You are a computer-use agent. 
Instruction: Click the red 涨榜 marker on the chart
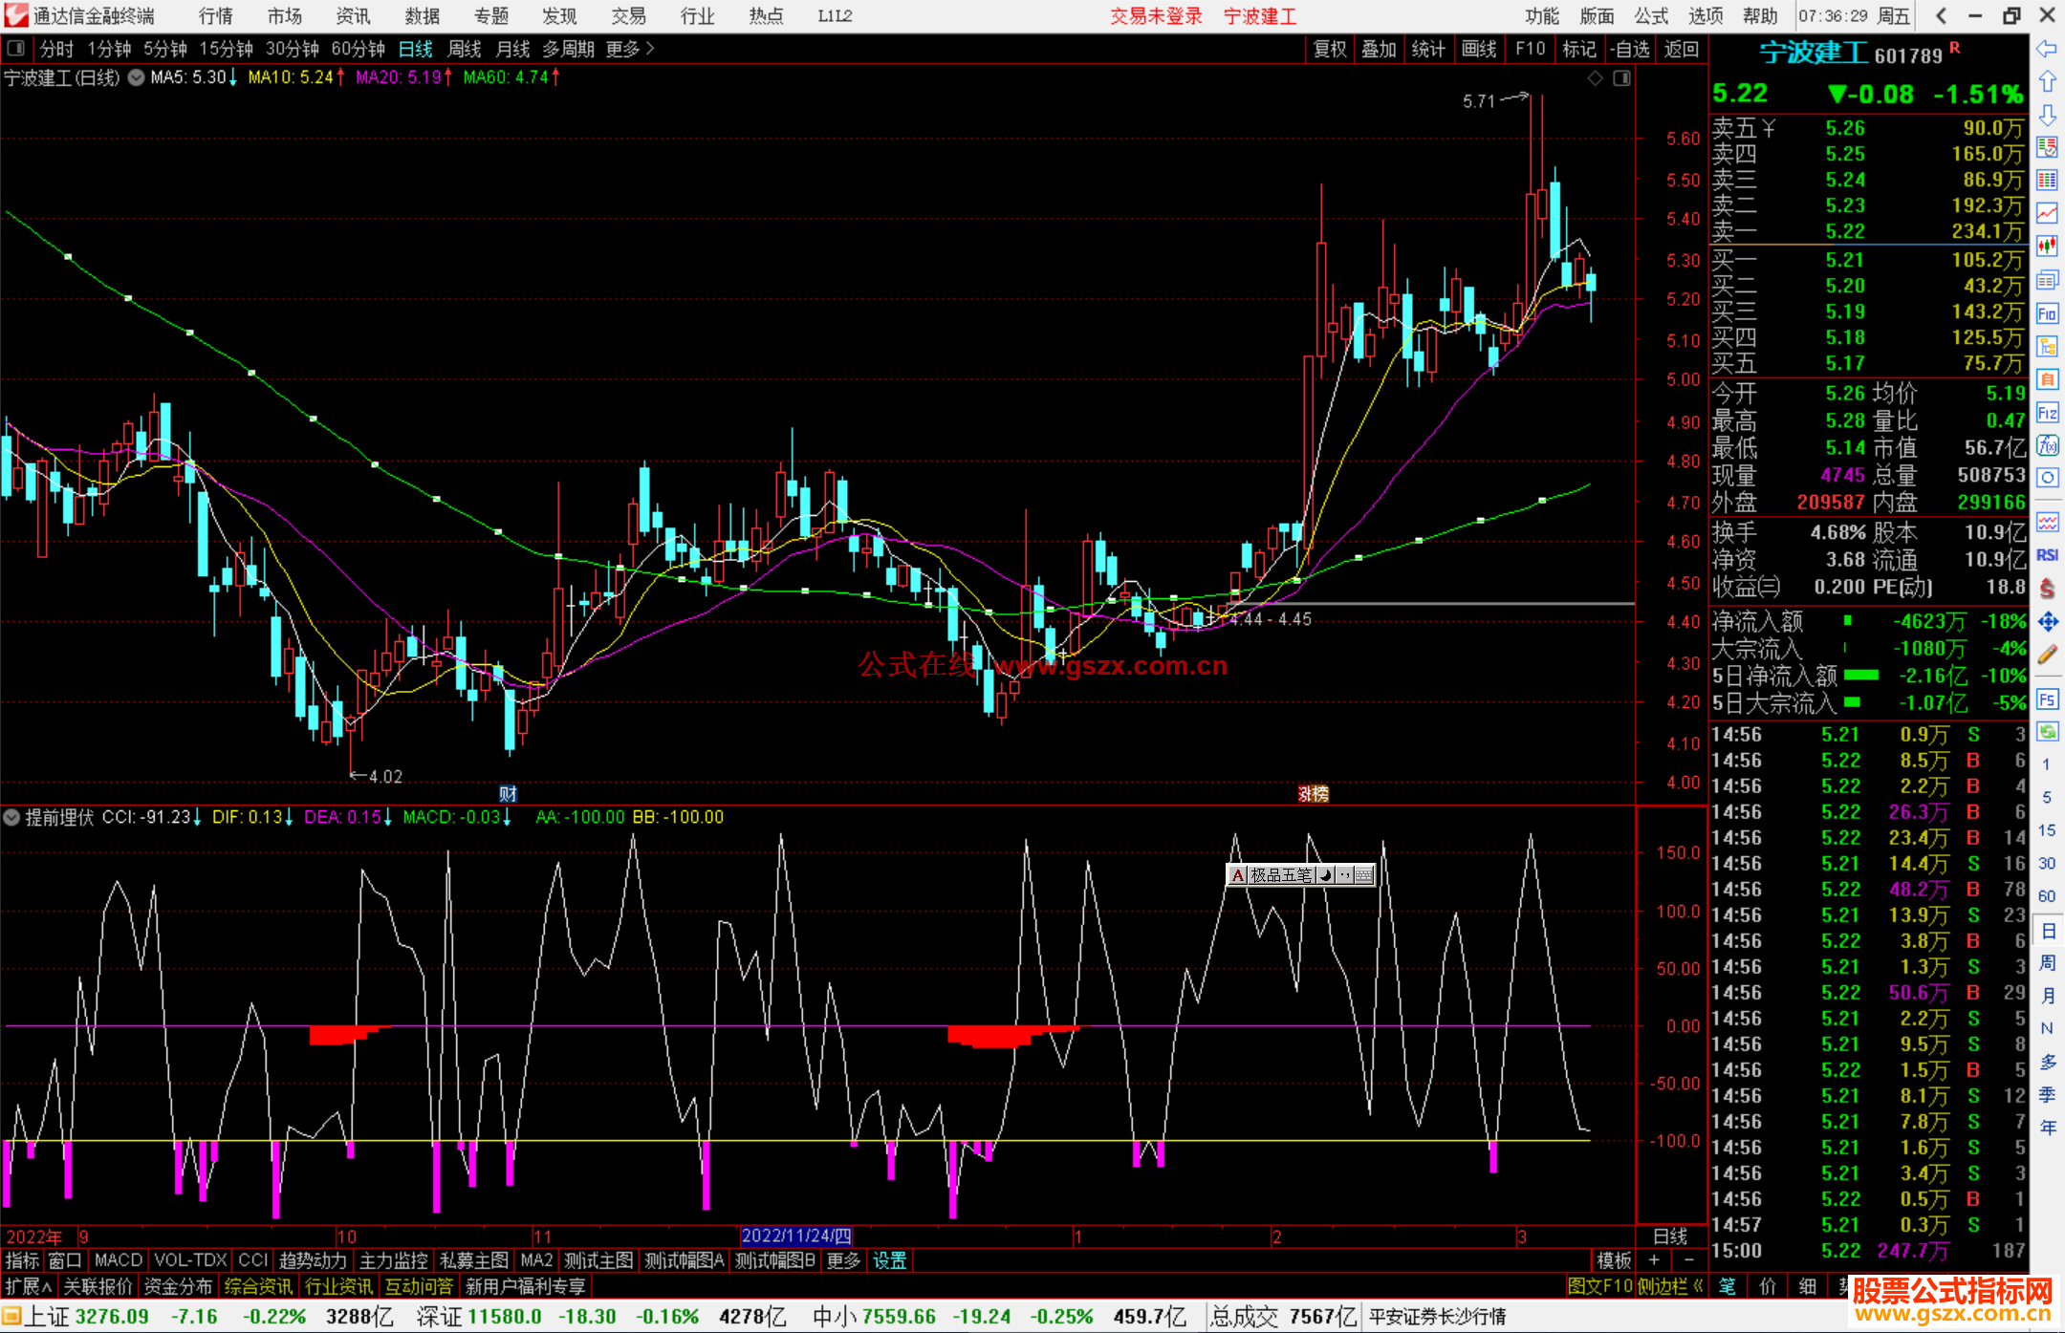tap(1314, 793)
